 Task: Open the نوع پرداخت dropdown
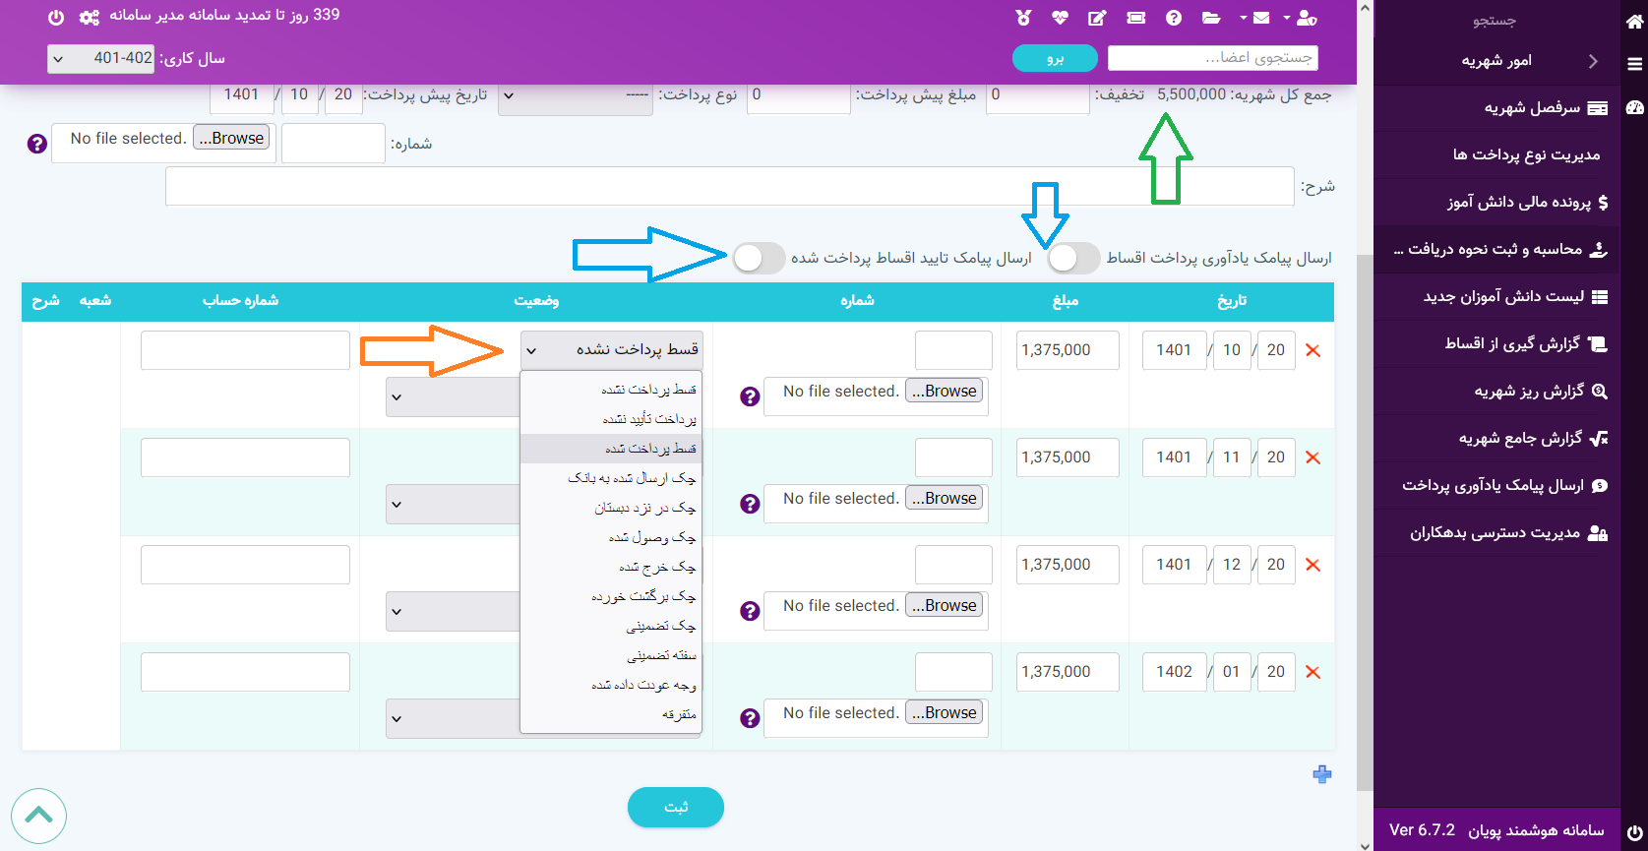click(576, 95)
